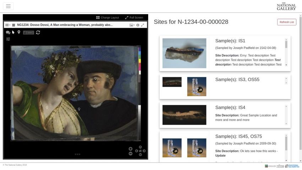This screenshot has height=170, width=302.
Task: Click the 'Sample(s): IS3, OS55' heading
Action: coord(237,80)
